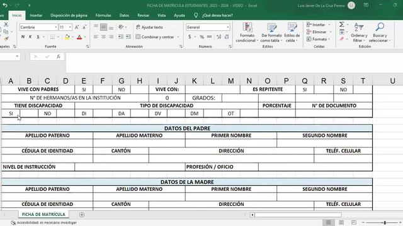Open the Name Box dropdown arrow
Image resolution: width=403 pixels, height=226 pixels.
pos(17,56)
